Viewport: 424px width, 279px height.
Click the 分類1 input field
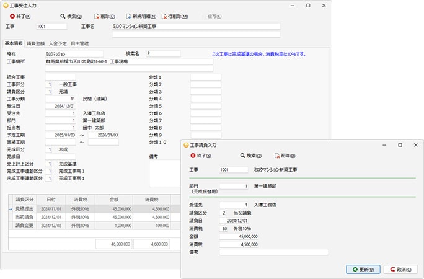pos(206,77)
